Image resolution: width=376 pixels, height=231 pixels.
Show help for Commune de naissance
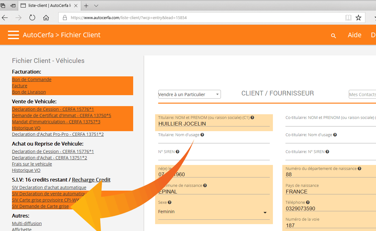tap(205, 186)
